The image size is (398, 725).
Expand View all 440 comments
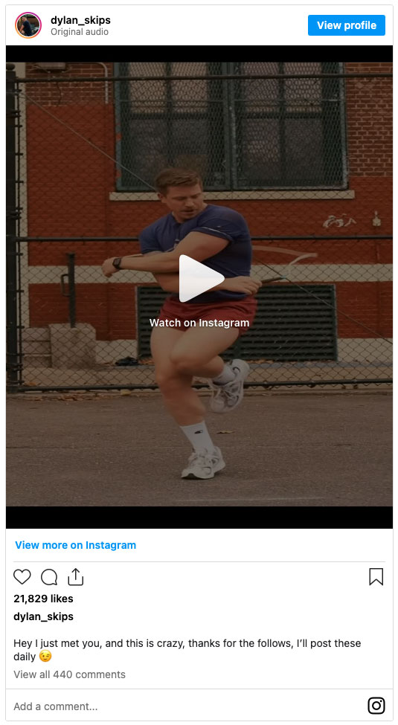[x=69, y=674]
